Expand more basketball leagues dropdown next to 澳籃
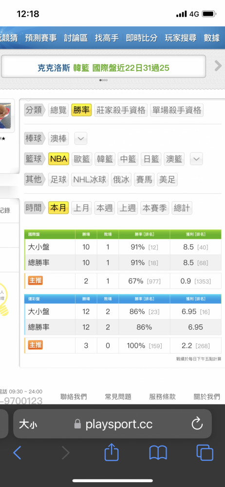Image resolution: width=225 pixels, height=487 pixels. pyautogui.click(x=196, y=159)
